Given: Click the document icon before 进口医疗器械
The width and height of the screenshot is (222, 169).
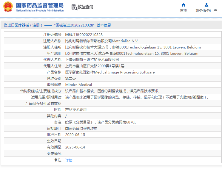Looking at the screenshot, I should coord(6,25).
